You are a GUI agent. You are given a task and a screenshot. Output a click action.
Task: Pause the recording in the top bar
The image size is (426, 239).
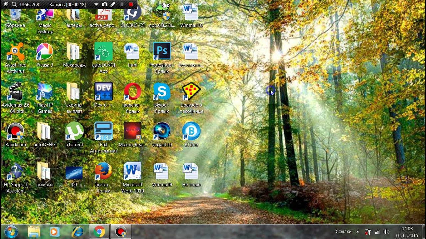(122, 4)
